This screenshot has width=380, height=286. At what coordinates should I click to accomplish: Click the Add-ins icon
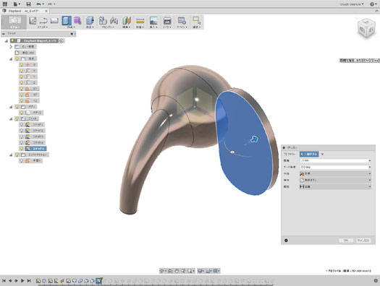click(x=182, y=21)
